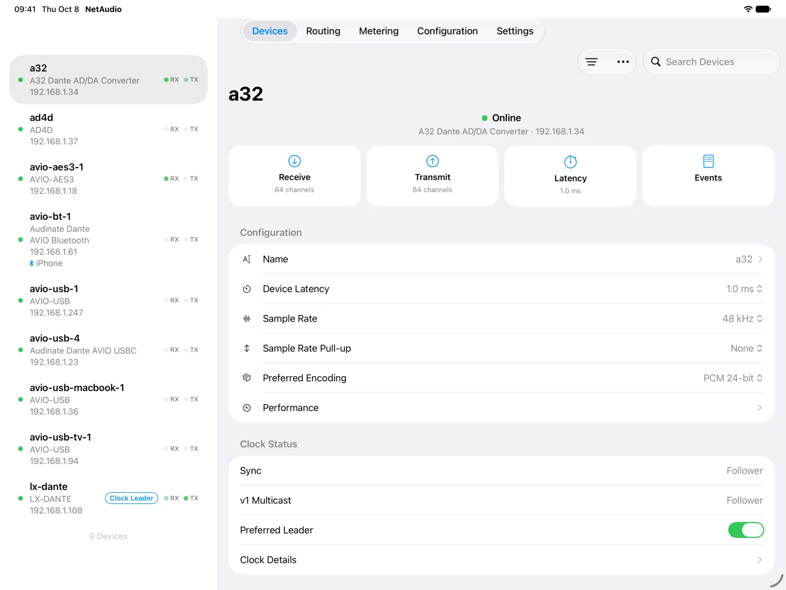786x590 pixels.
Task: Select the avio-aes3-1 device
Action: pos(109,179)
